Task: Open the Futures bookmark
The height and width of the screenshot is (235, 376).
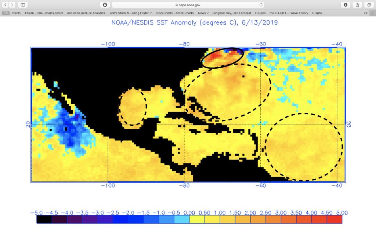Action: 260,13
